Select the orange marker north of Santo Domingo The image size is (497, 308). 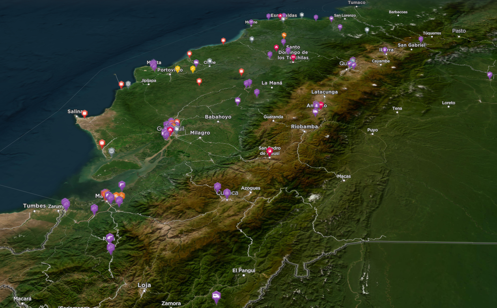pos(284,35)
